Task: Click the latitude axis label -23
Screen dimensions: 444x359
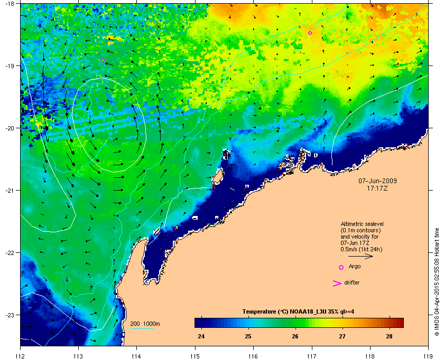Action: (10, 315)
